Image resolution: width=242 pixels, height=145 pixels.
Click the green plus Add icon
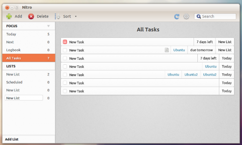click(9, 16)
